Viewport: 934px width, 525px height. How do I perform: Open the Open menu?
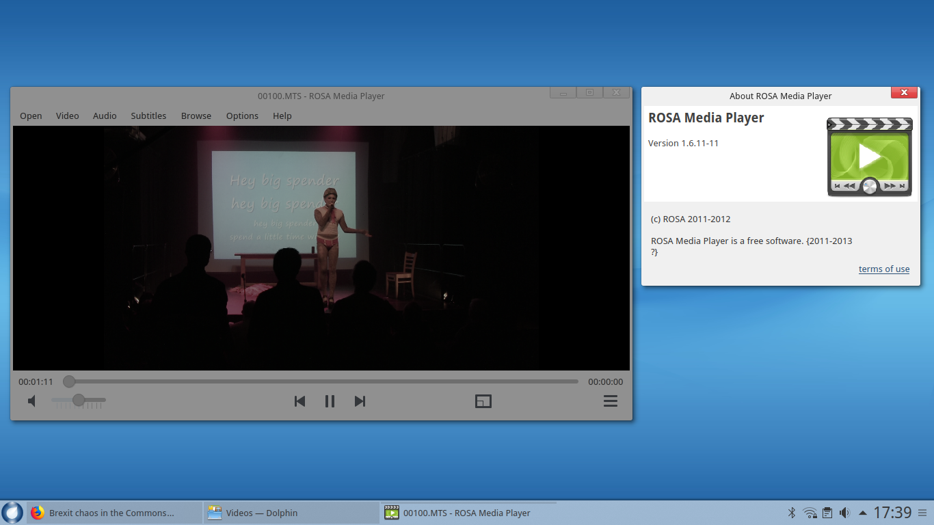click(31, 116)
